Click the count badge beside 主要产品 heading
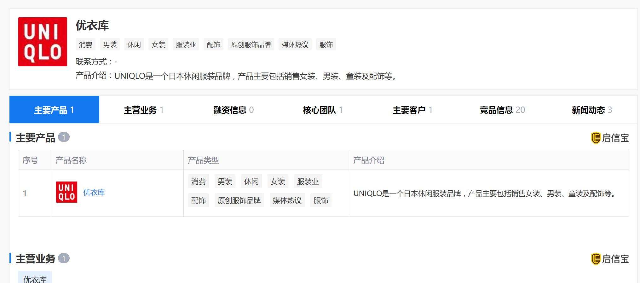Screen dimensions: 640x283 (x=64, y=137)
